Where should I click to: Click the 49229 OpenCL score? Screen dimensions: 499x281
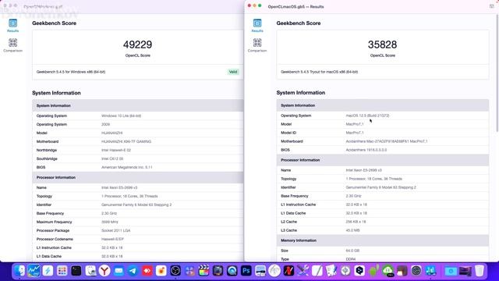pyautogui.click(x=137, y=44)
